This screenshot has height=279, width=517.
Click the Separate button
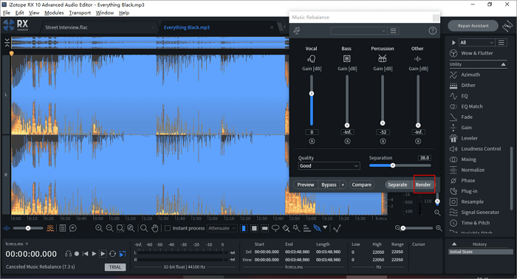point(397,185)
